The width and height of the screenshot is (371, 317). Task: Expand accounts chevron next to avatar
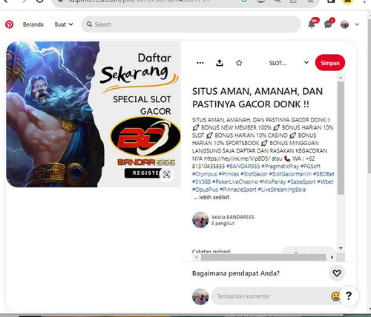[x=357, y=24]
